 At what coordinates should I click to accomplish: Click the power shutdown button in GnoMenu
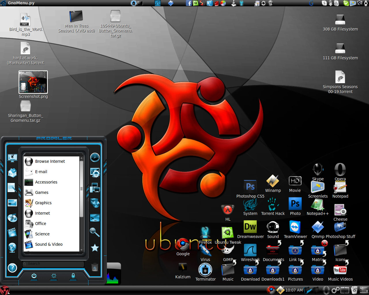coord(34,276)
